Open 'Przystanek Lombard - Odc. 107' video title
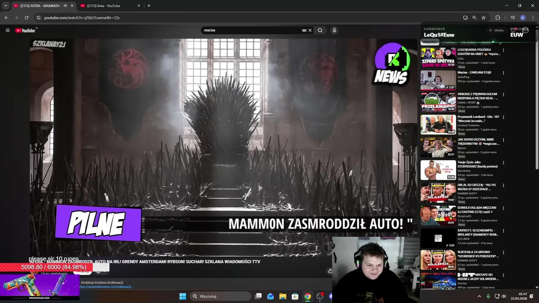 (478, 119)
